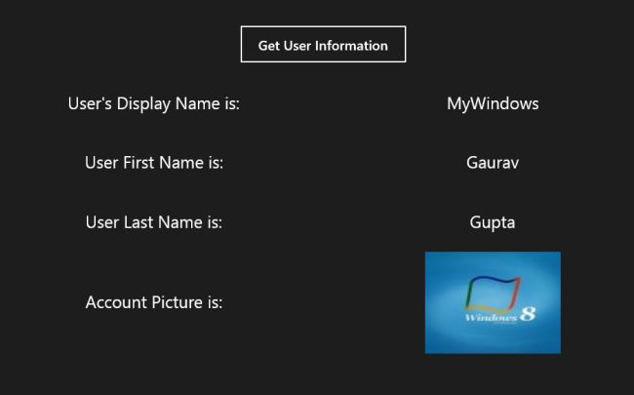Click the "User First Name is:" label
This screenshot has height=395, width=634.
click(154, 163)
